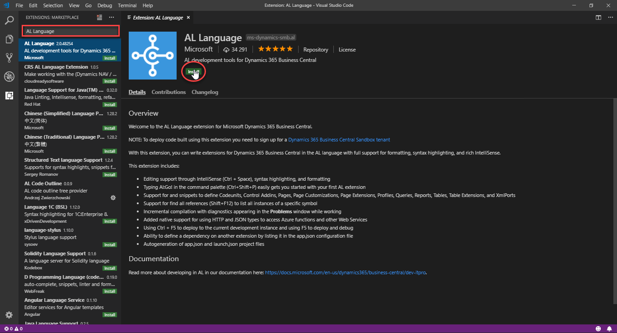617x333 pixels.
Task: Open the Explorer view from the Activity Bar
Action: click(9, 39)
